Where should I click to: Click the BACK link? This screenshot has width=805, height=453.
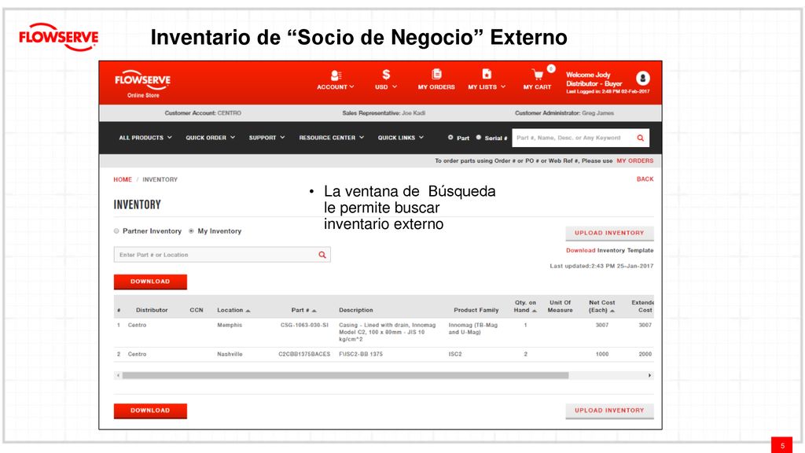[x=645, y=179]
